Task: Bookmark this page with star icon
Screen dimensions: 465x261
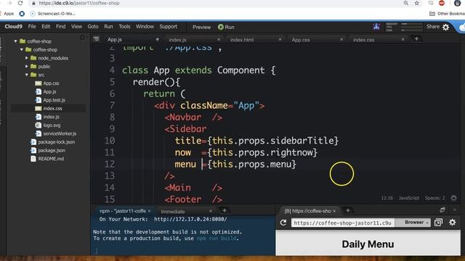Action: 416,3
